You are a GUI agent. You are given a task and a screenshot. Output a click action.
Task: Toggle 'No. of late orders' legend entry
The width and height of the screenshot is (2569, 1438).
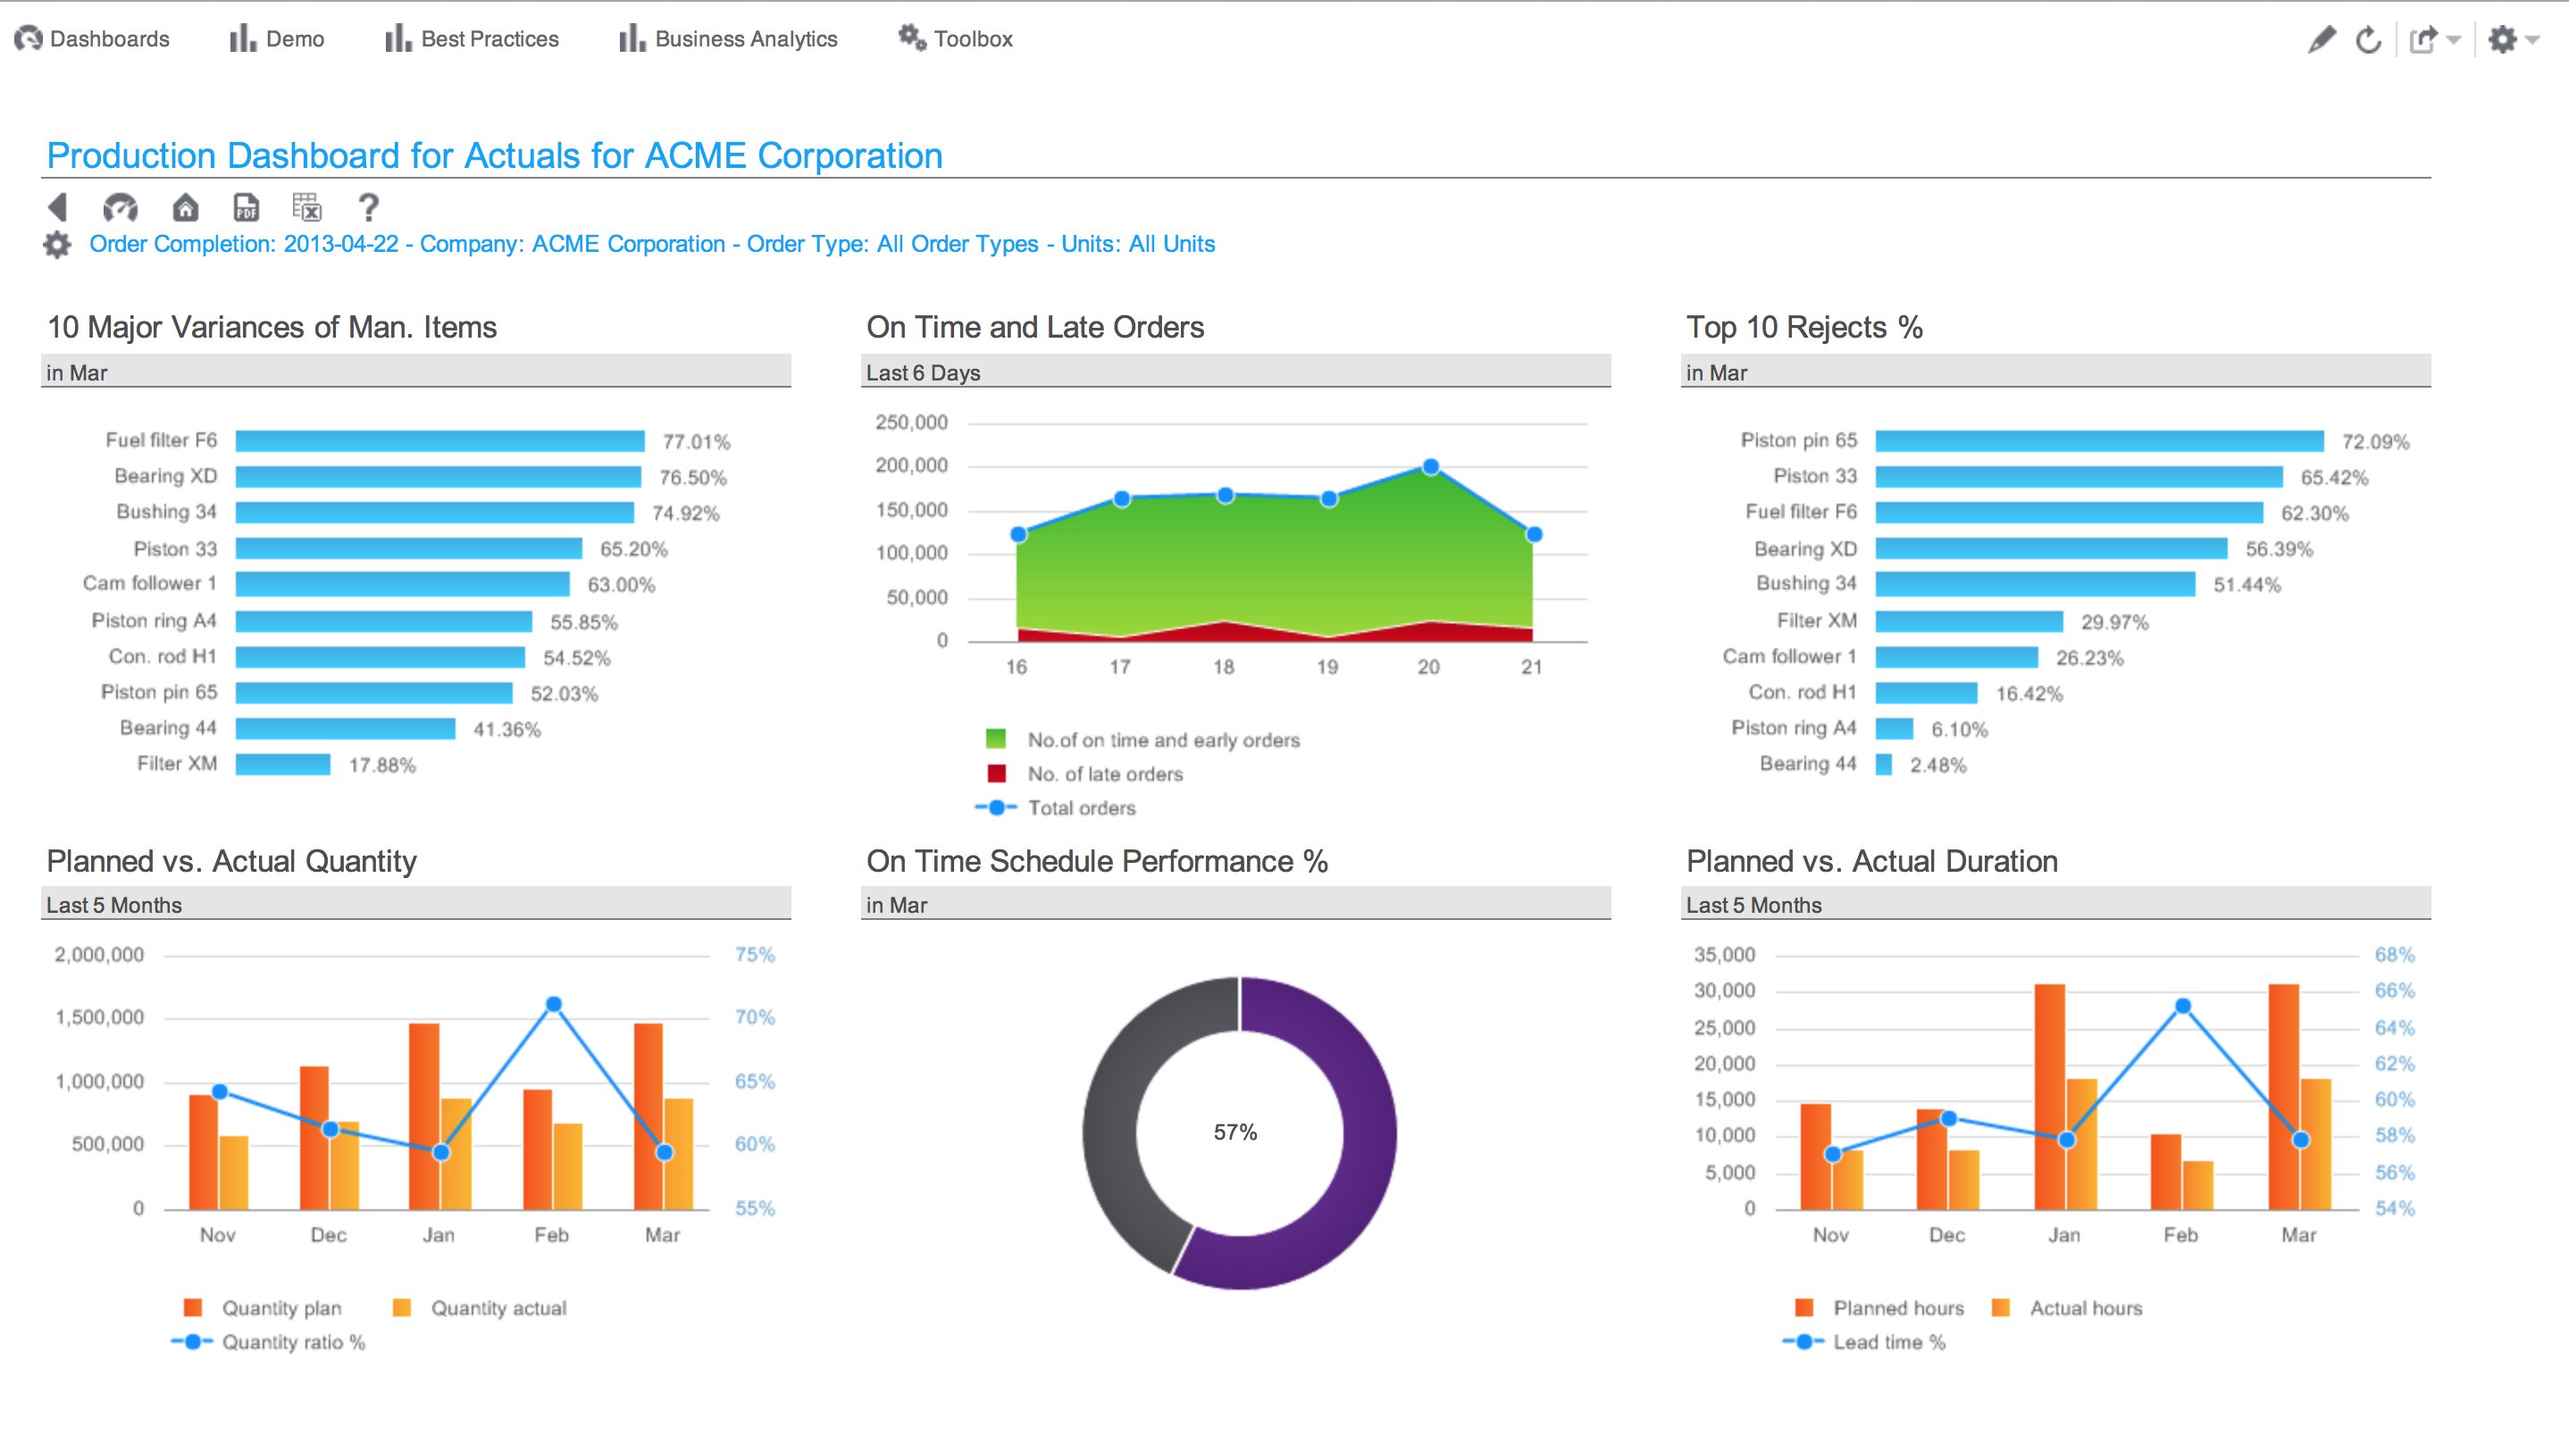[1104, 773]
